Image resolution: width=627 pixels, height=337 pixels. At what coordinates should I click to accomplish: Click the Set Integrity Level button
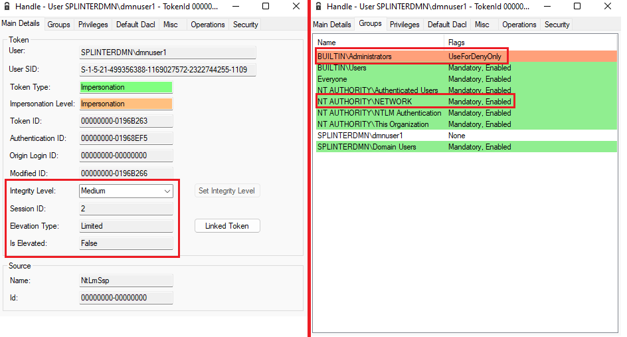[x=227, y=191]
